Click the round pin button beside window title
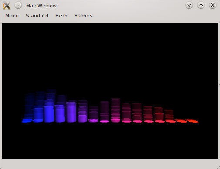Viewport: 220px width, 169px height. [x=18, y=5]
